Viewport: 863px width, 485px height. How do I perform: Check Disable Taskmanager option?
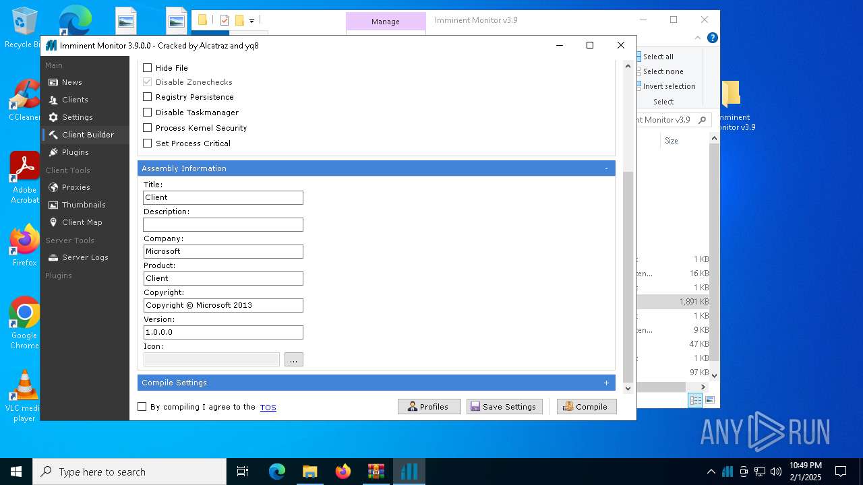point(148,112)
